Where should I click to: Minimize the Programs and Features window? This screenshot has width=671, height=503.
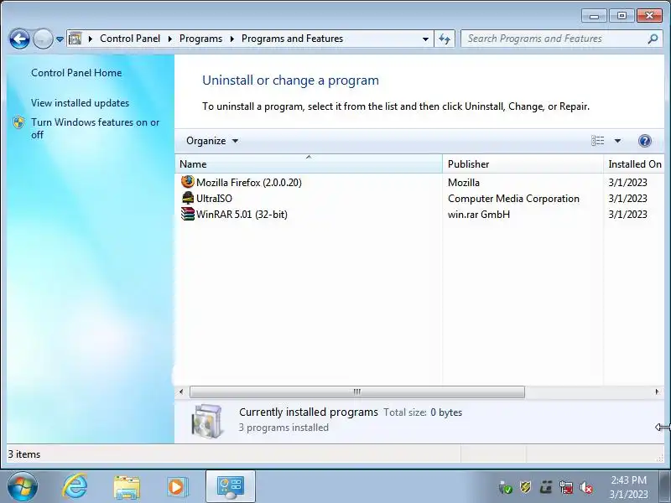(594, 16)
